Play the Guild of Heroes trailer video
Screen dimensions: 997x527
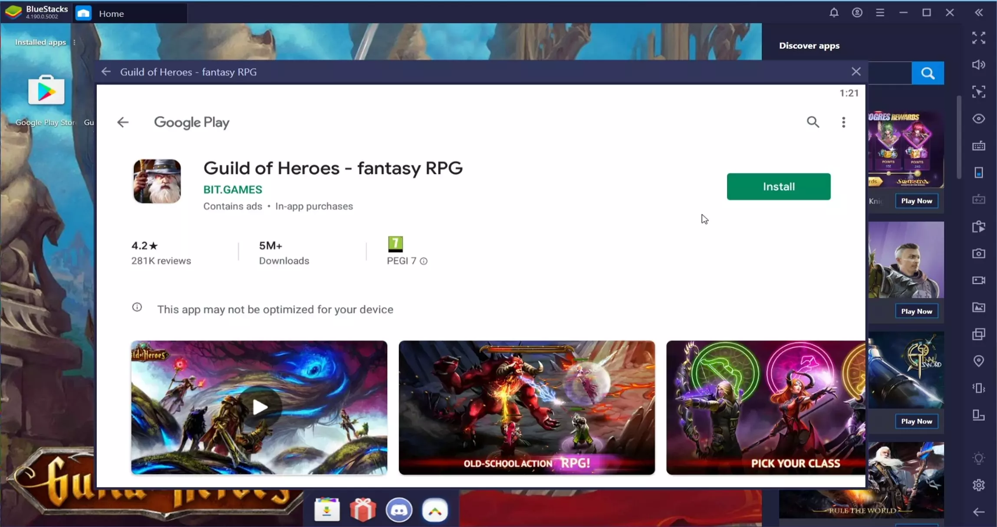point(260,407)
